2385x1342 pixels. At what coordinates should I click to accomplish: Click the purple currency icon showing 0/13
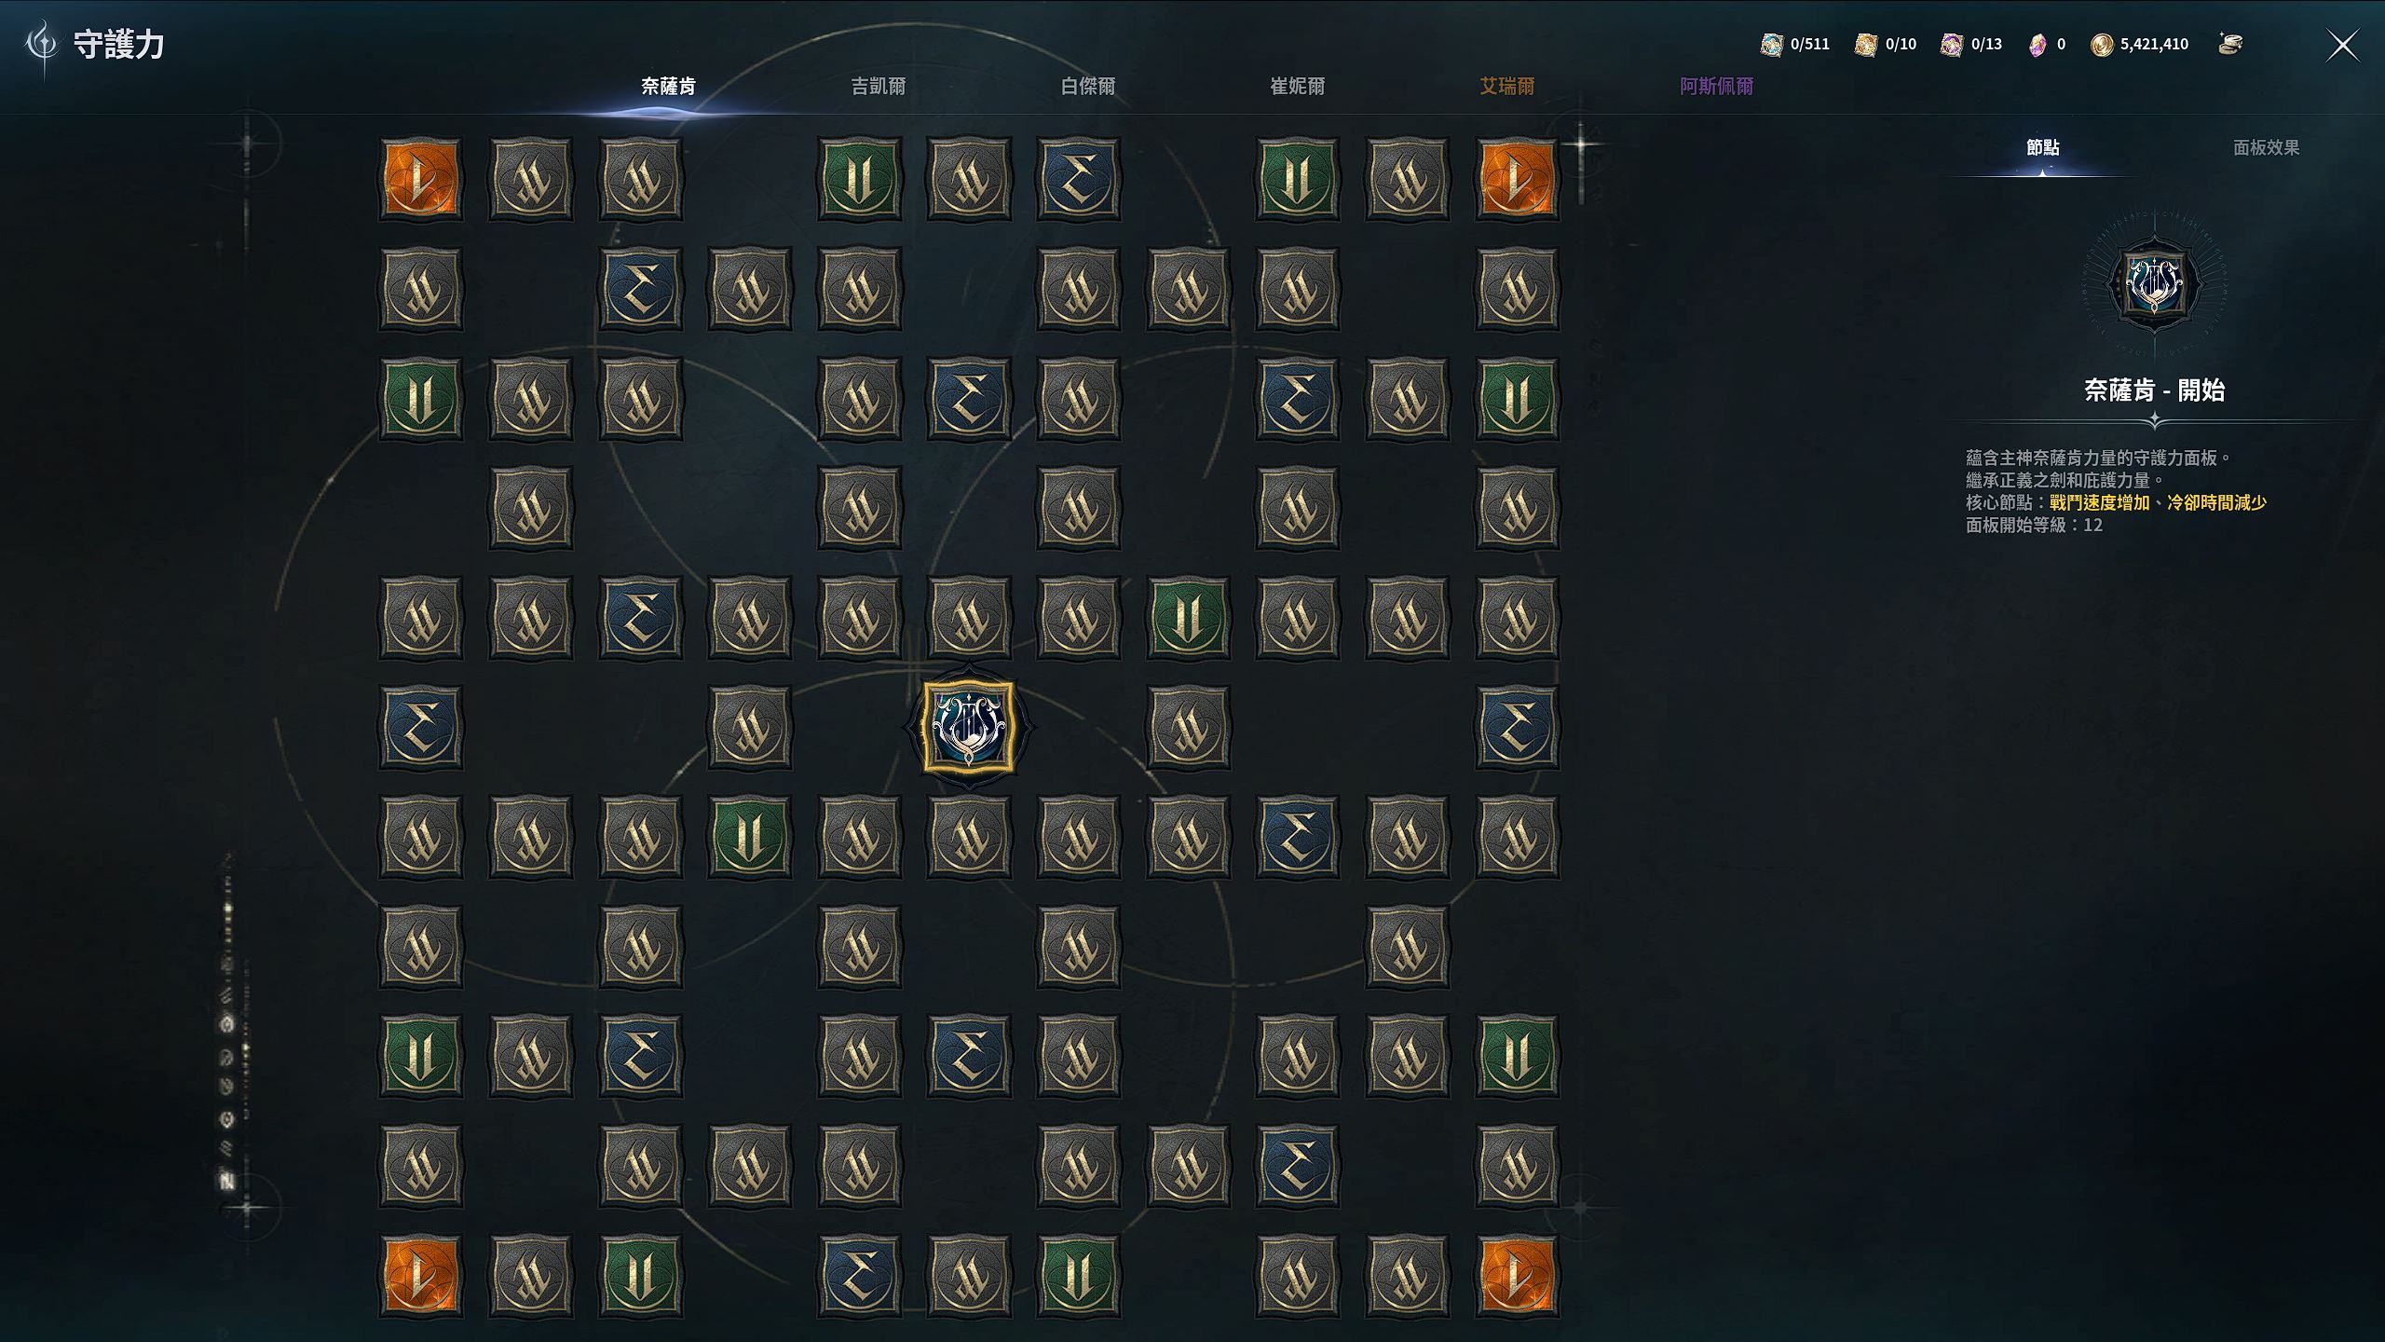click(1952, 44)
